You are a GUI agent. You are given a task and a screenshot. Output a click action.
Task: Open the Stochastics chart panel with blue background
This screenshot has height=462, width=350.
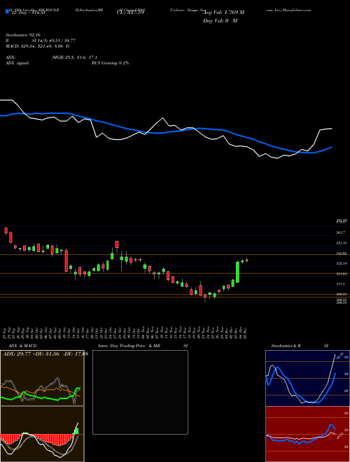tap(307, 378)
